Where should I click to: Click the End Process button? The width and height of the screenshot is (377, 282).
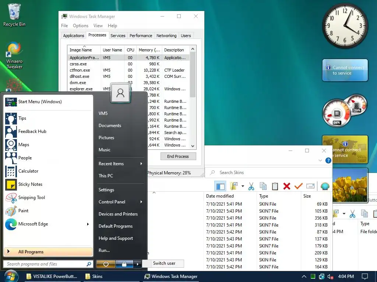[178, 156]
